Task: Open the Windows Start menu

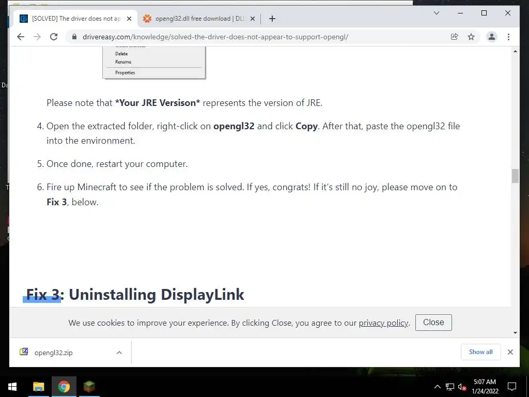Action: (12, 387)
